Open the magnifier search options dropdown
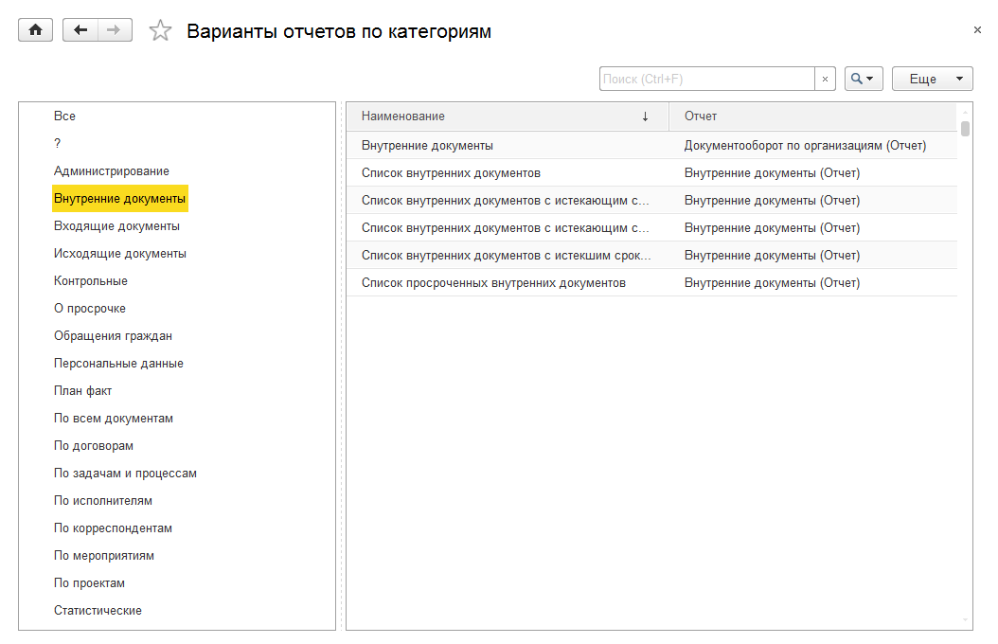The image size is (998, 644). [x=863, y=80]
